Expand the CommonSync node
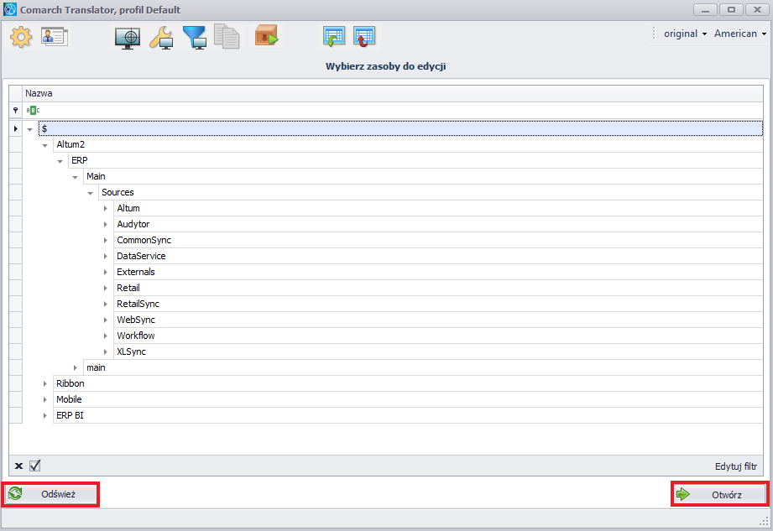This screenshot has height=531, width=773. pos(105,241)
